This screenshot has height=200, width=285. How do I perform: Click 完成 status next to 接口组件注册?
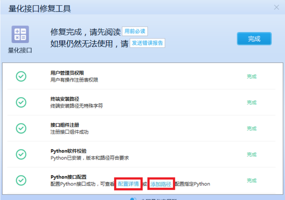point(251,128)
